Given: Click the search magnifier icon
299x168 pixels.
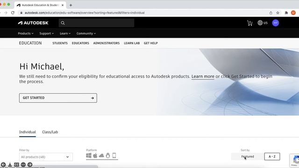Looking at the screenshot, I should point(63,23).
